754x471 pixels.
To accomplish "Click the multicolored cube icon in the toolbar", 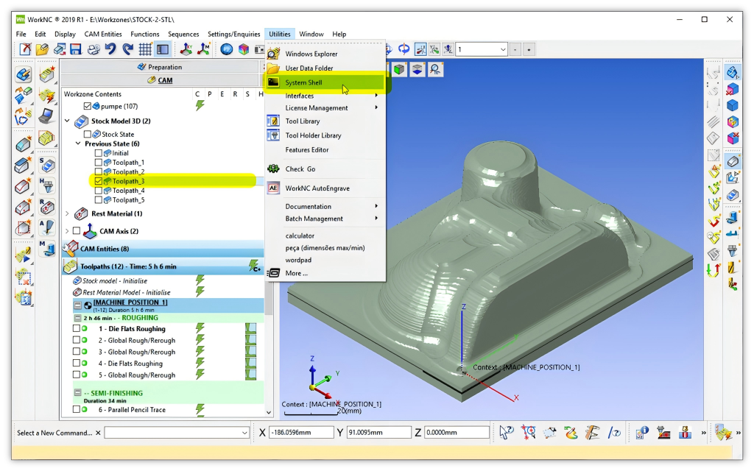I will 244,49.
